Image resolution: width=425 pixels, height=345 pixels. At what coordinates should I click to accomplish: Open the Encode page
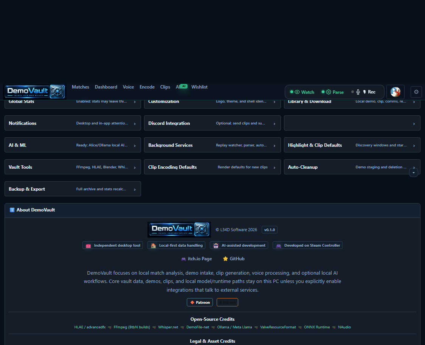coord(147,87)
